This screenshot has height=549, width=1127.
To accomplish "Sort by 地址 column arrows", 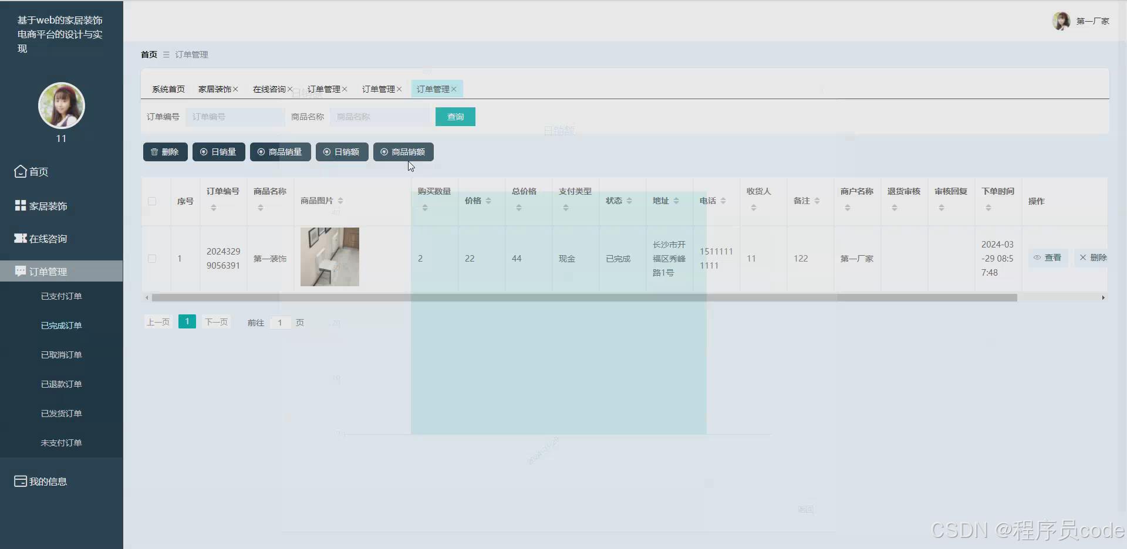I will (x=676, y=201).
